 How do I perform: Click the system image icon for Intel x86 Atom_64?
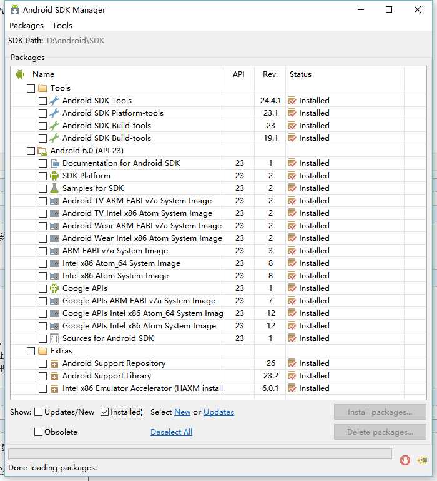pyautogui.click(x=54, y=263)
